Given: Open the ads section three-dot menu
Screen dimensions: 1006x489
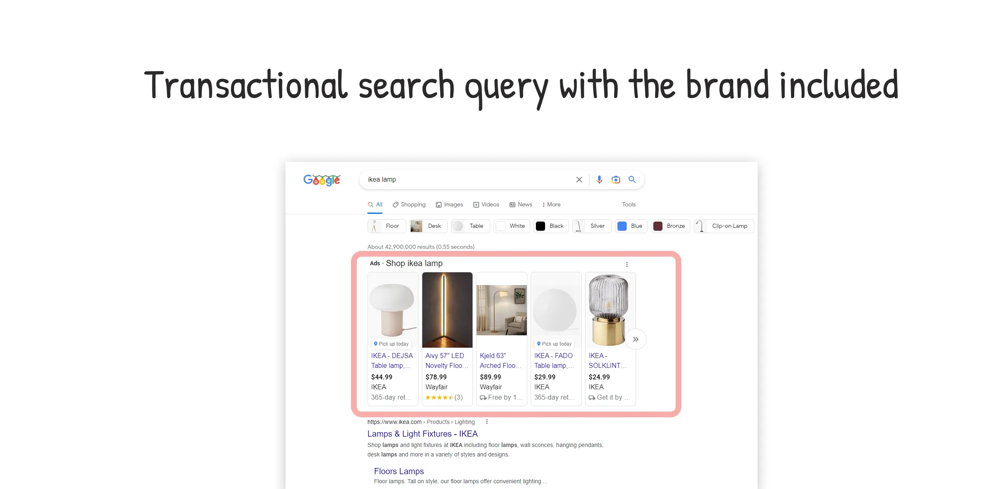Looking at the screenshot, I should pyautogui.click(x=627, y=264).
